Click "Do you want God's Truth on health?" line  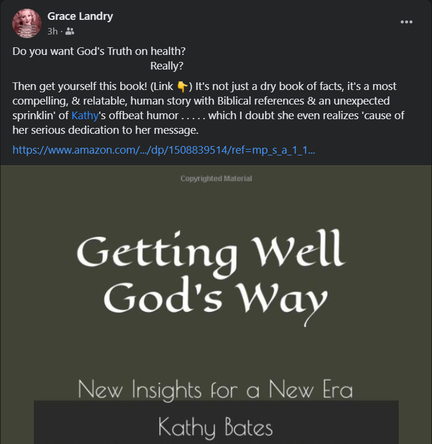pyautogui.click(x=99, y=51)
